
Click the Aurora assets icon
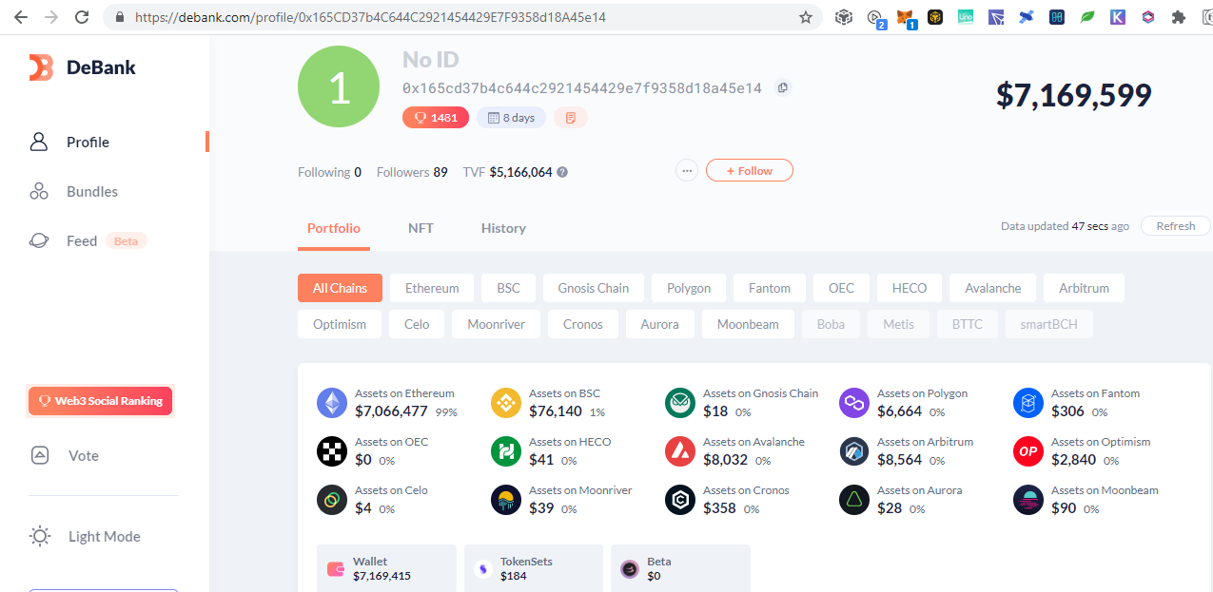pos(854,500)
